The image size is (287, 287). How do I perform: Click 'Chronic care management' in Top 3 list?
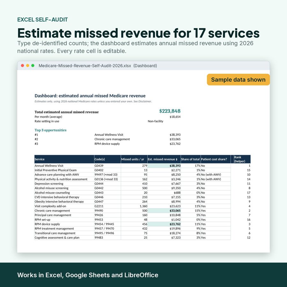pos(112,139)
